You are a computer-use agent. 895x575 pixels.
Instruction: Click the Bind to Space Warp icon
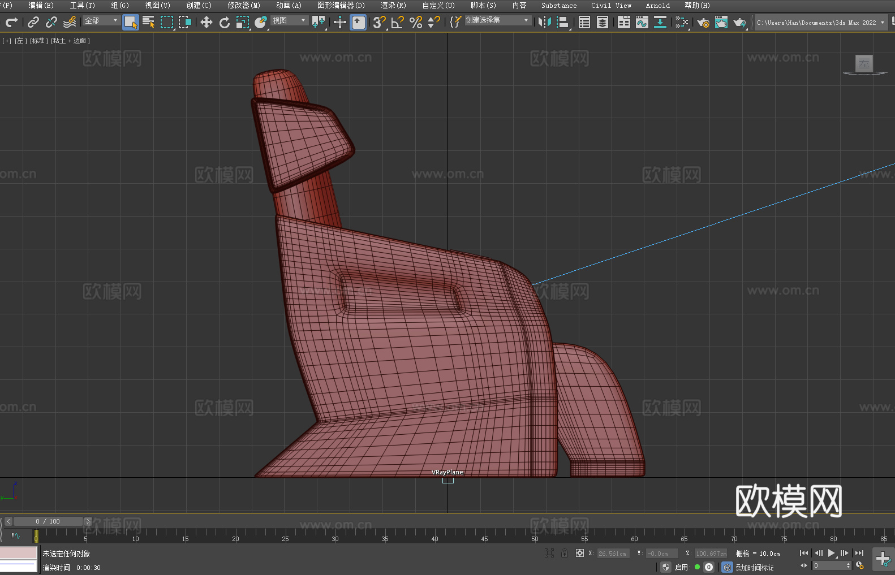pyautogui.click(x=70, y=22)
